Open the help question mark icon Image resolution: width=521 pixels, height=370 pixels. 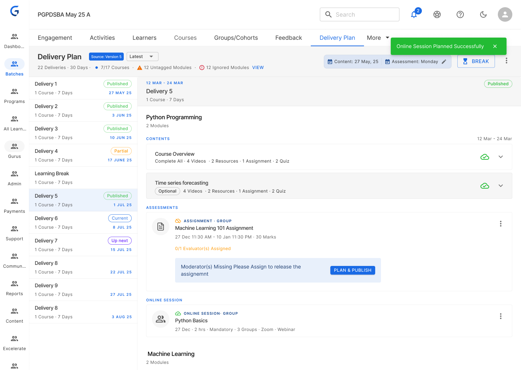(460, 14)
